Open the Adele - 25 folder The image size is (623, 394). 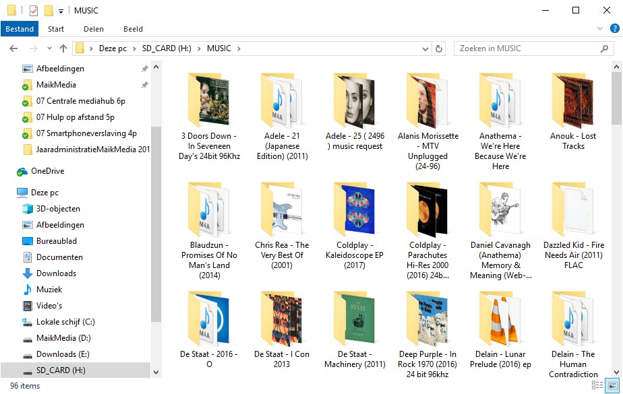click(355, 111)
